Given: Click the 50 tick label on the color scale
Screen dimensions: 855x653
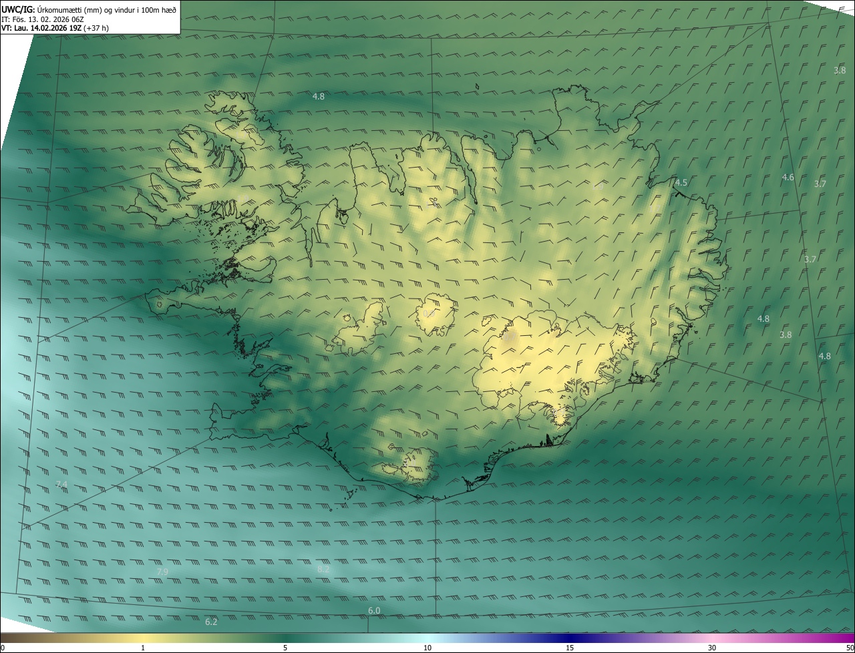Looking at the screenshot, I should pos(850,648).
